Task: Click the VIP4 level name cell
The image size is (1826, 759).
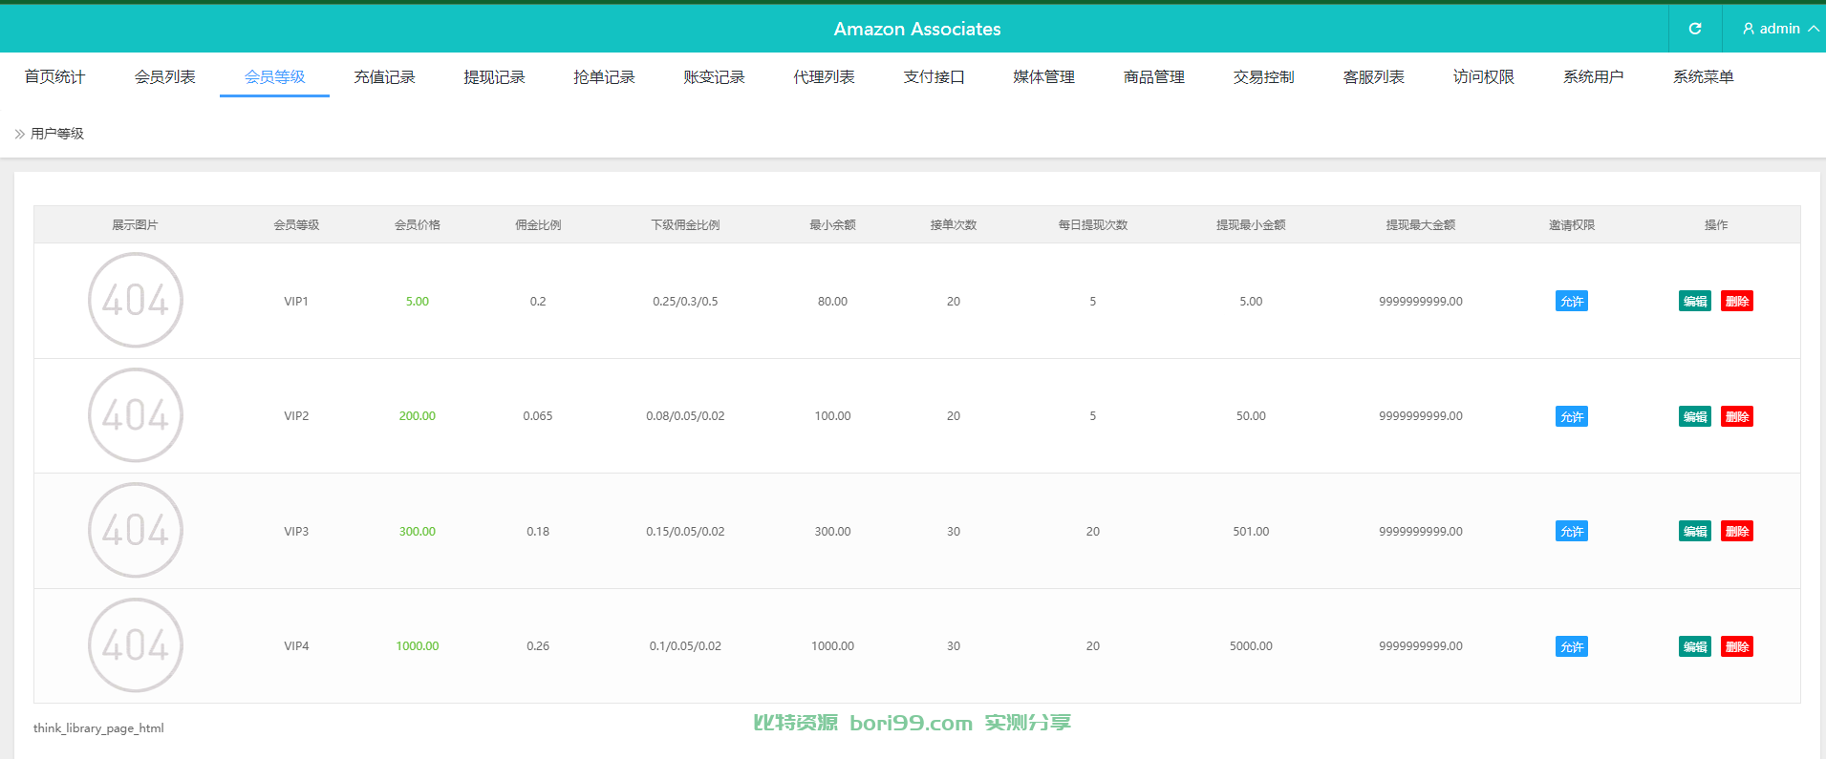Action: (x=296, y=646)
